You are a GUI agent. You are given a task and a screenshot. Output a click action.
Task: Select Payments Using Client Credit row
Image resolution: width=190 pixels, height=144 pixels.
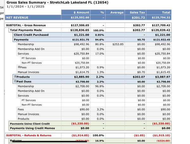click(x=30, y=124)
